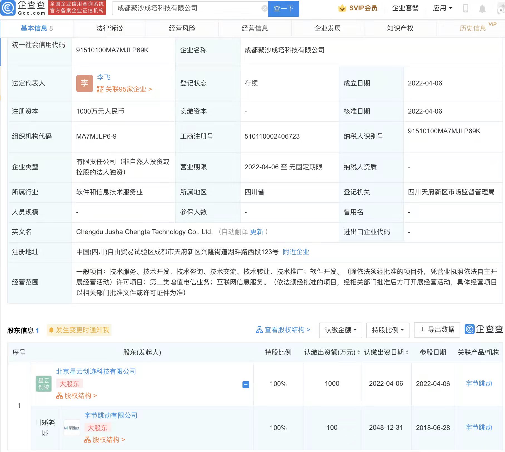Click the SVIP会员 crown icon

(x=342, y=8)
